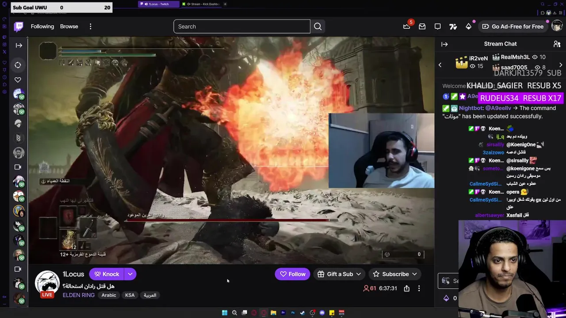Select the Arabic tag

(109, 295)
